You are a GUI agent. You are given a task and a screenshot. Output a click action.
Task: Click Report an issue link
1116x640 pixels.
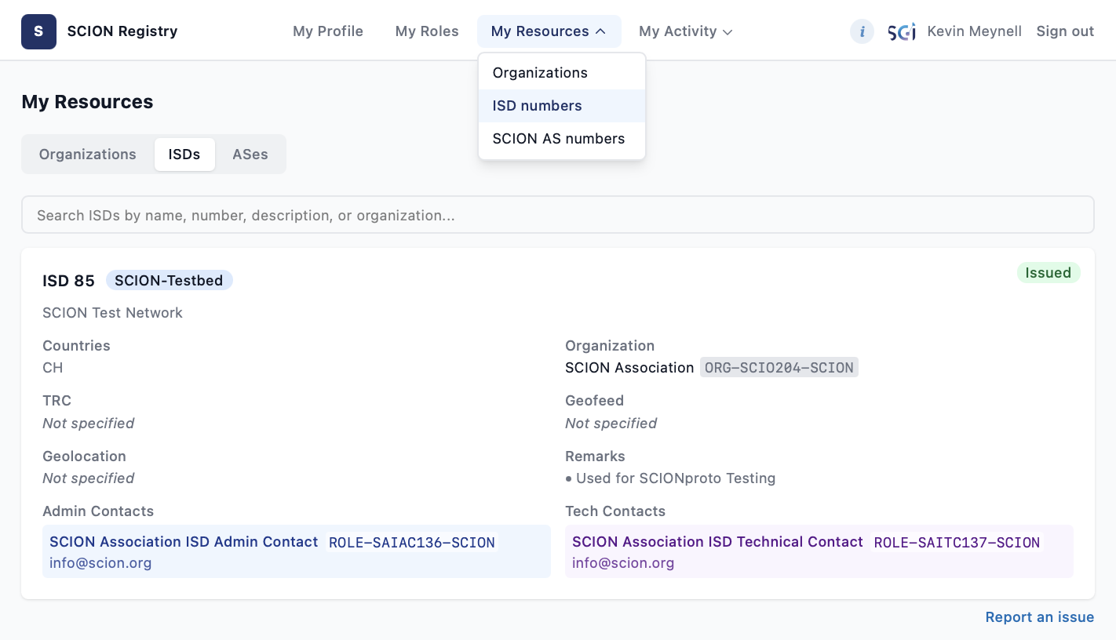coord(1040,617)
